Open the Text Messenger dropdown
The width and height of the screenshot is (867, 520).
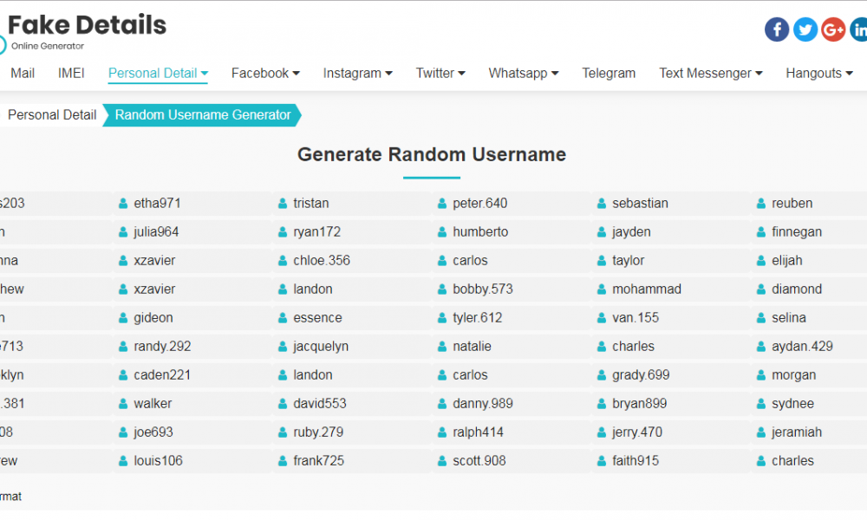click(x=710, y=74)
